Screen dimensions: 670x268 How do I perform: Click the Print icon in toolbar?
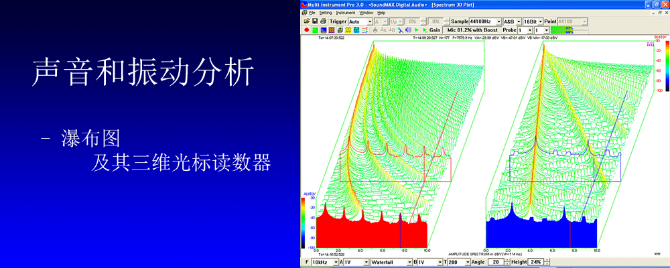click(323, 21)
